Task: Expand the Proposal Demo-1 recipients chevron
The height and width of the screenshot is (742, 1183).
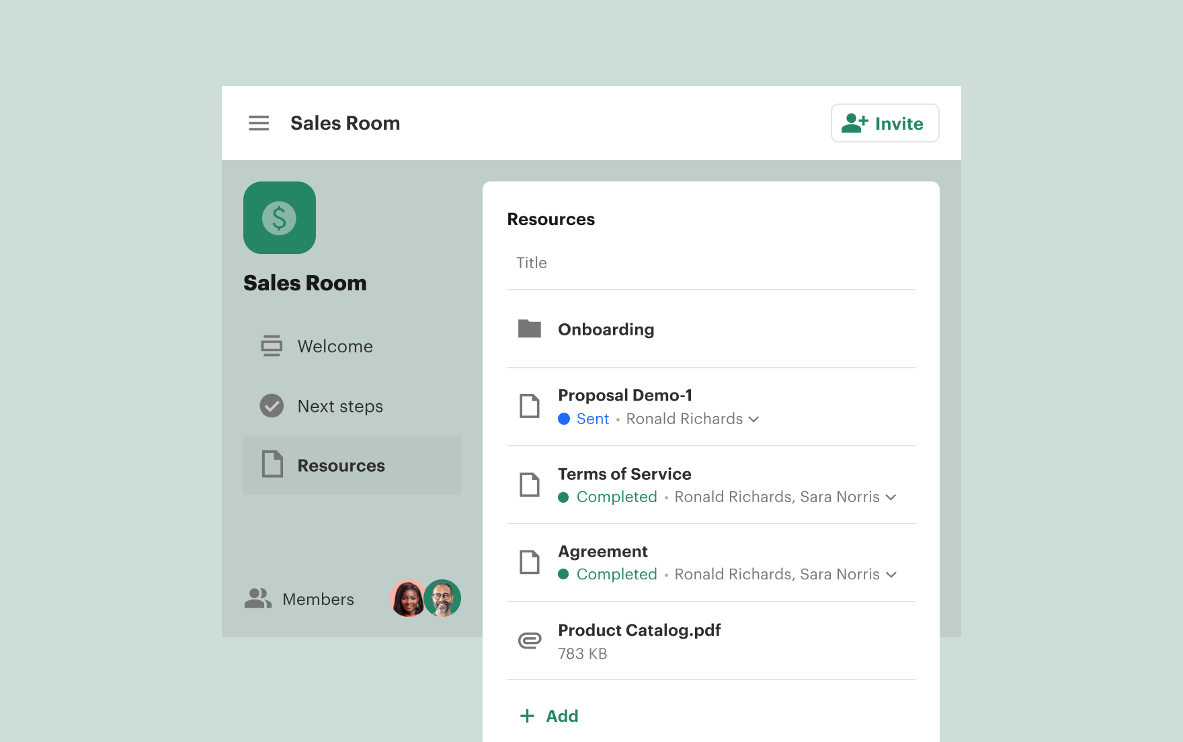Action: pos(754,419)
